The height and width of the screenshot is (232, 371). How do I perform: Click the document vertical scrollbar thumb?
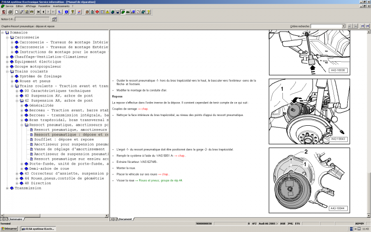(x=368, y=193)
